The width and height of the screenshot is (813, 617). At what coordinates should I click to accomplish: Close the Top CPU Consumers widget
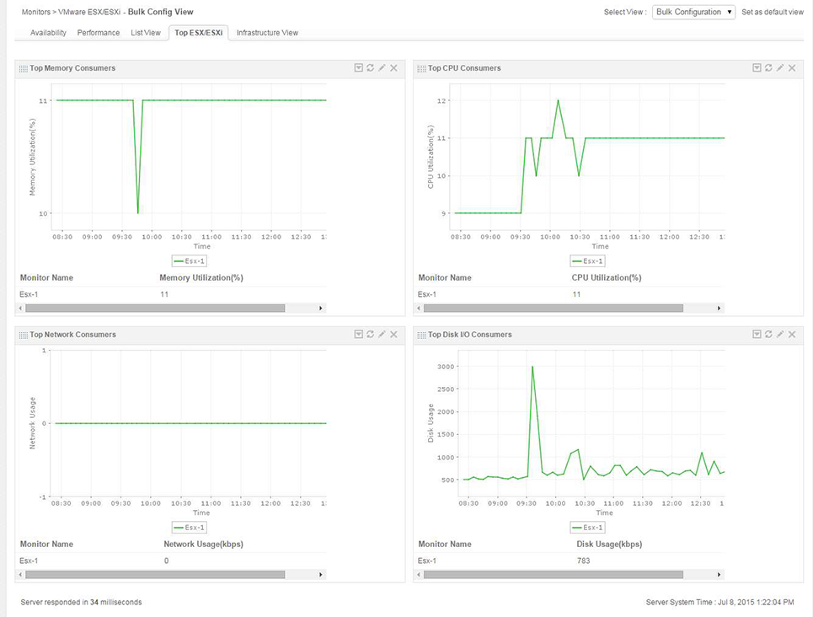[x=792, y=68]
